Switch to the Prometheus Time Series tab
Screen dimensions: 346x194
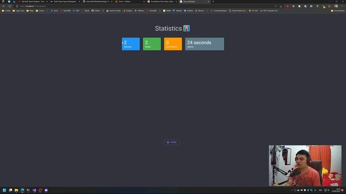162,2
